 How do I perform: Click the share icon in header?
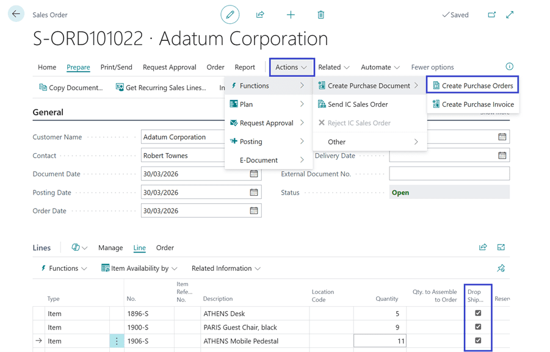[260, 15]
